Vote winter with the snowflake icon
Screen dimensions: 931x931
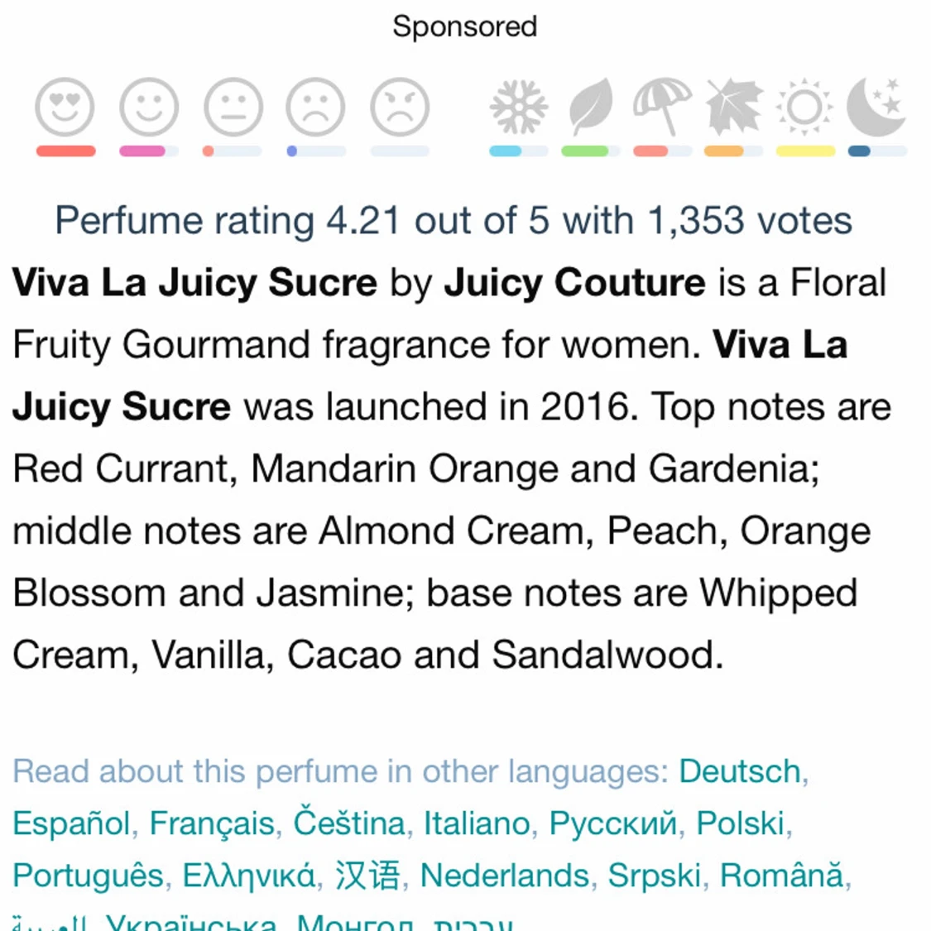tap(519, 108)
